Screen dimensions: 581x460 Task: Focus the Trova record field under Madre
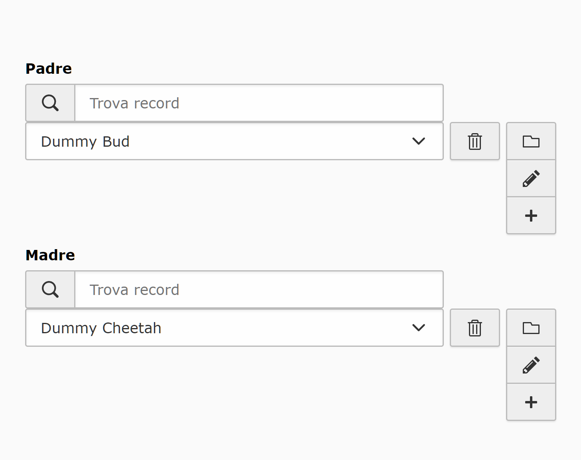point(259,289)
